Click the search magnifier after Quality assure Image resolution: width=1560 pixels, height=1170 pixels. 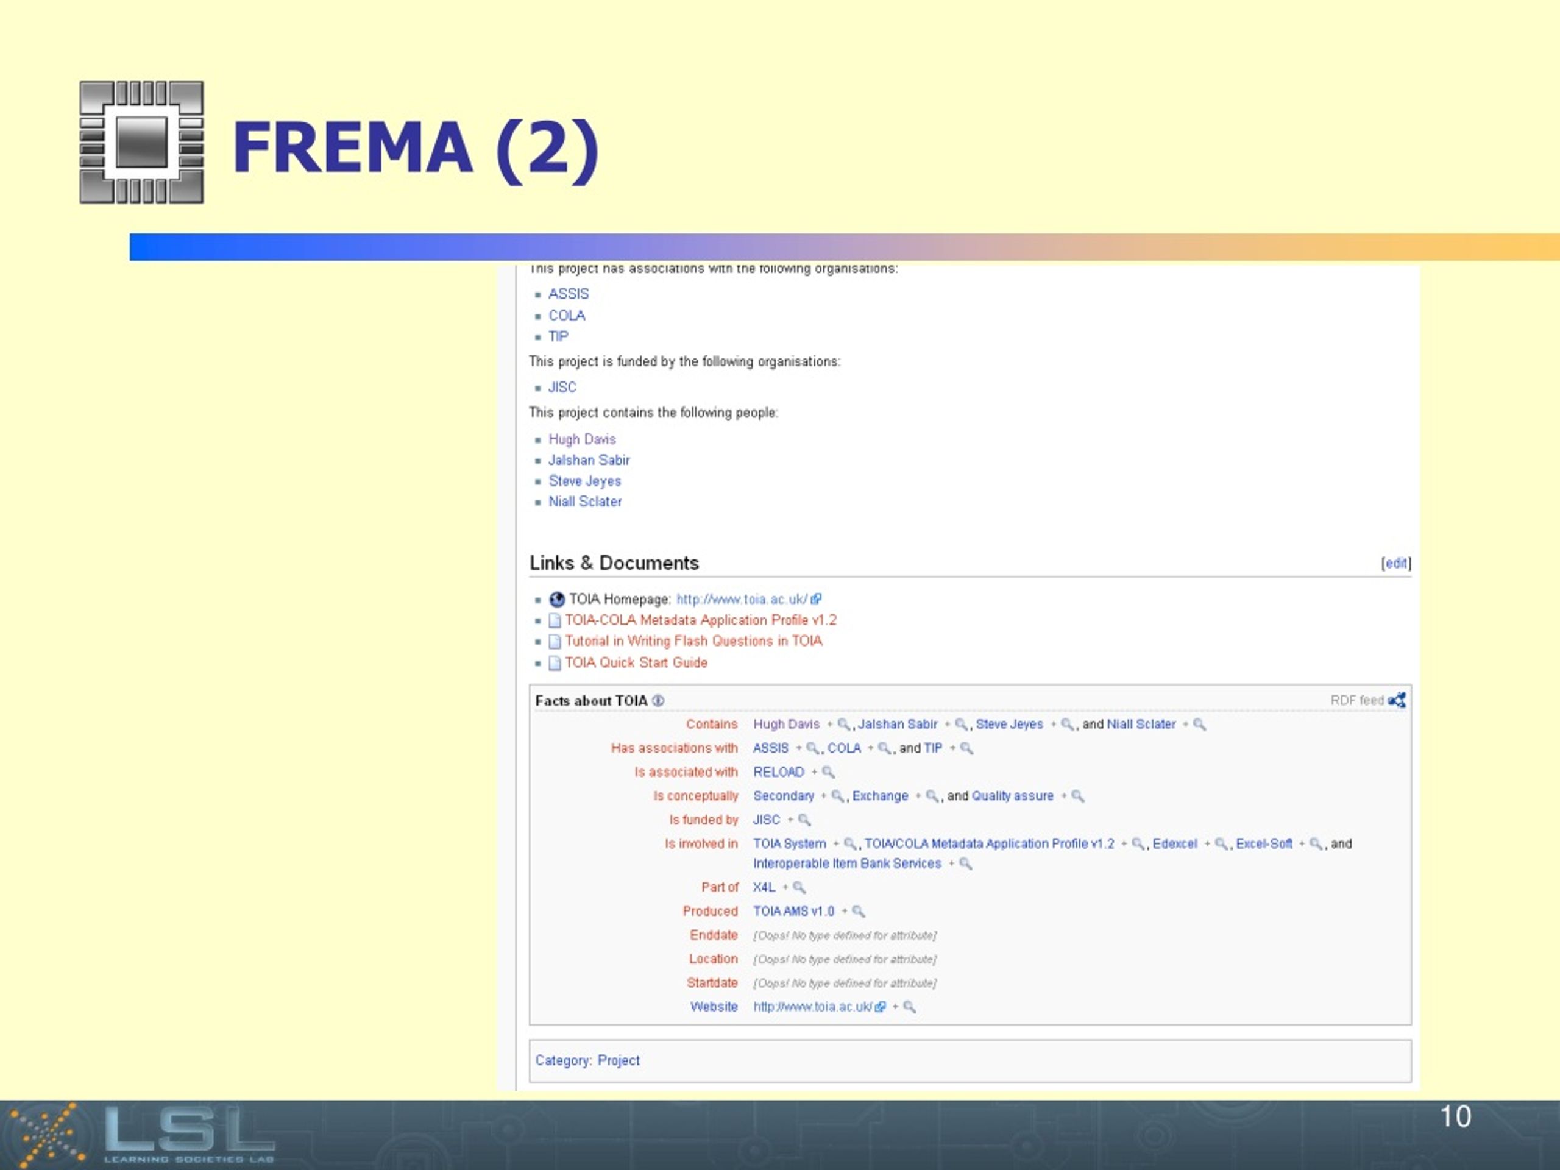pos(1077,796)
